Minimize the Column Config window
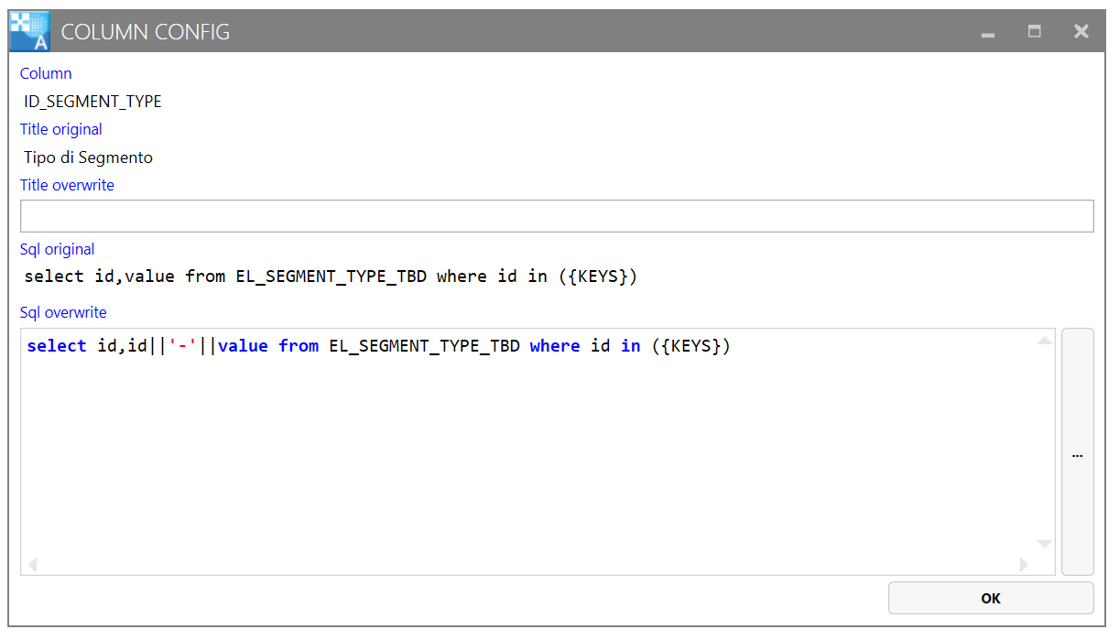This screenshot has height=640, width=1119. [987, 32]
